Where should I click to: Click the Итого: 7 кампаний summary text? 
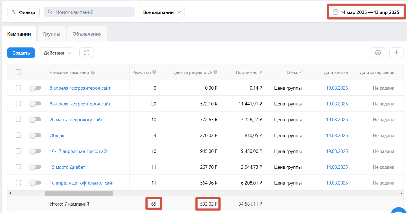coord(69,204)
